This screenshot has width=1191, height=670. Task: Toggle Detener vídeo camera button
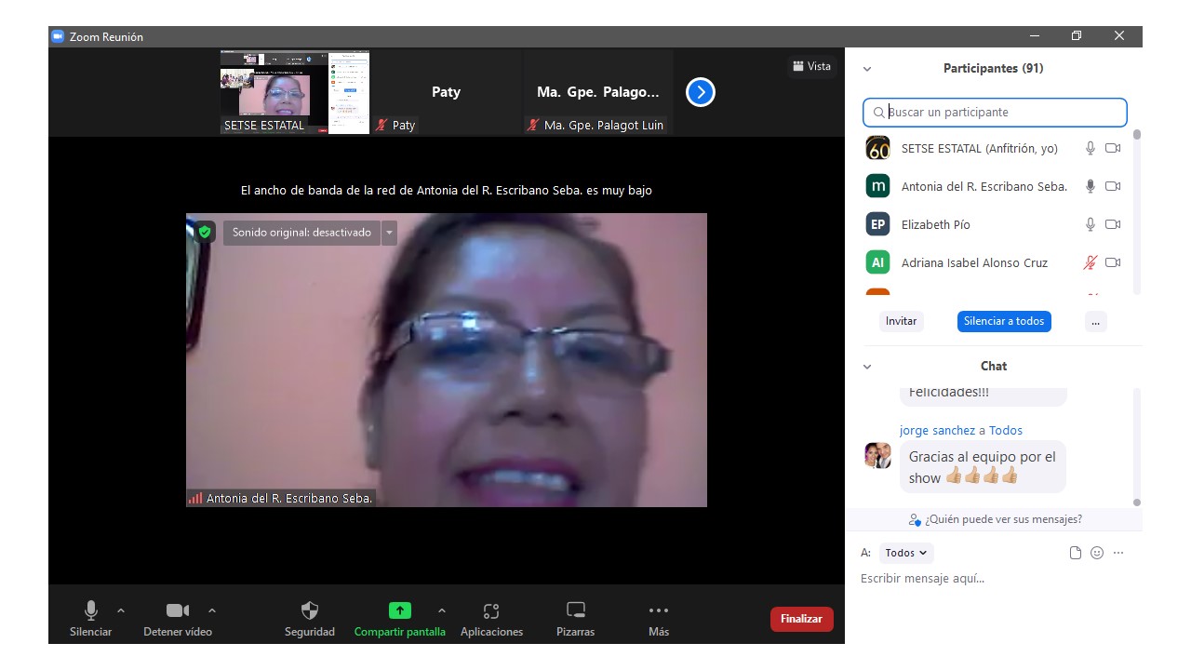[x=177, y=611]
